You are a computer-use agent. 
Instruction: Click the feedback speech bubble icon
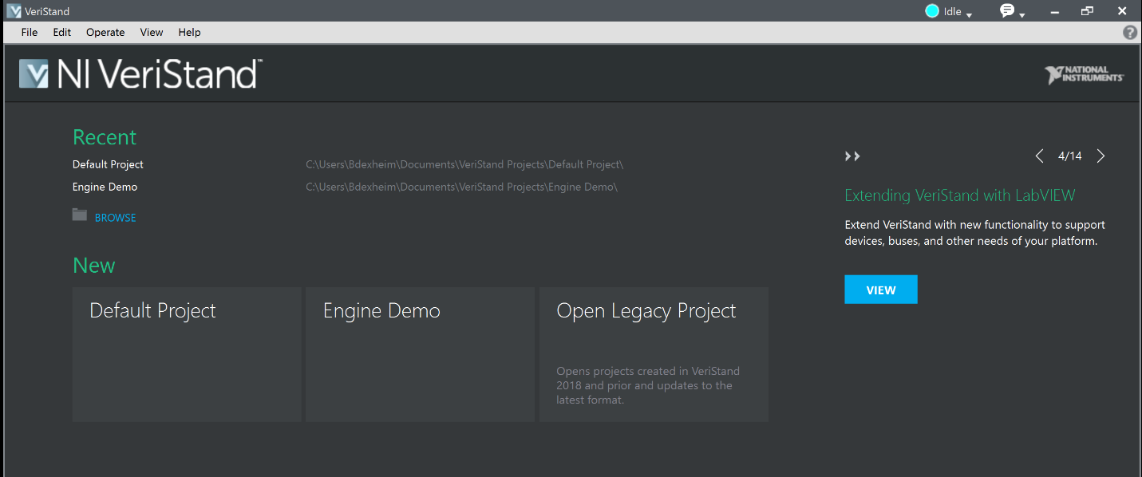pyautogui.click(x=1007, y=11)
